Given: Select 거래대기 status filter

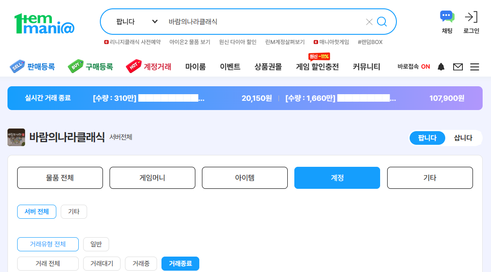Looking at the screenshot, I should pyautogui.click(x=102, y=264).
